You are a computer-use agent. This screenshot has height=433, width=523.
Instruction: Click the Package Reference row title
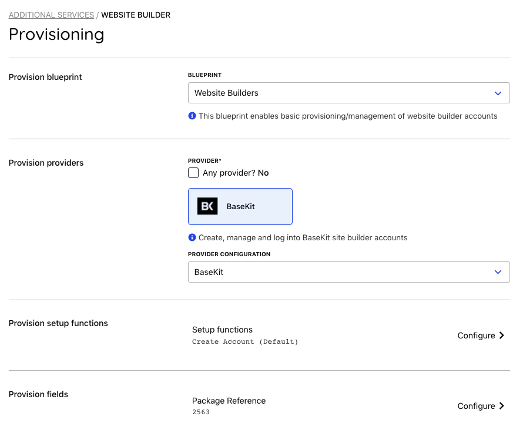tap(229, 401)
